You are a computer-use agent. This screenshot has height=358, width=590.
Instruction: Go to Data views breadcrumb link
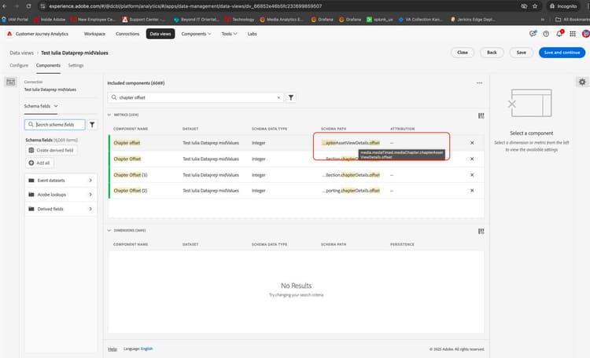tap(21, 53)
